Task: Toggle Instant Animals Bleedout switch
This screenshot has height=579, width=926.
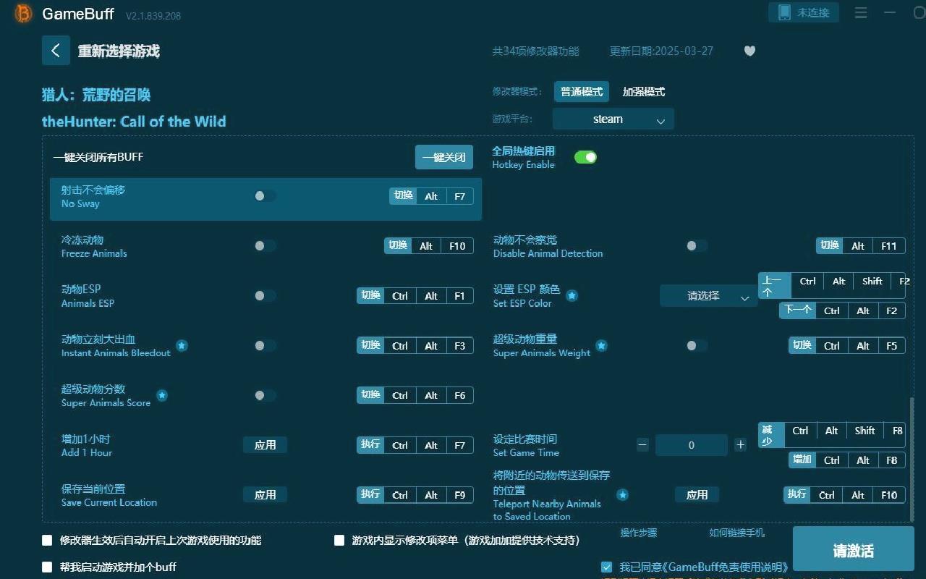Action: tap(265, 346)
